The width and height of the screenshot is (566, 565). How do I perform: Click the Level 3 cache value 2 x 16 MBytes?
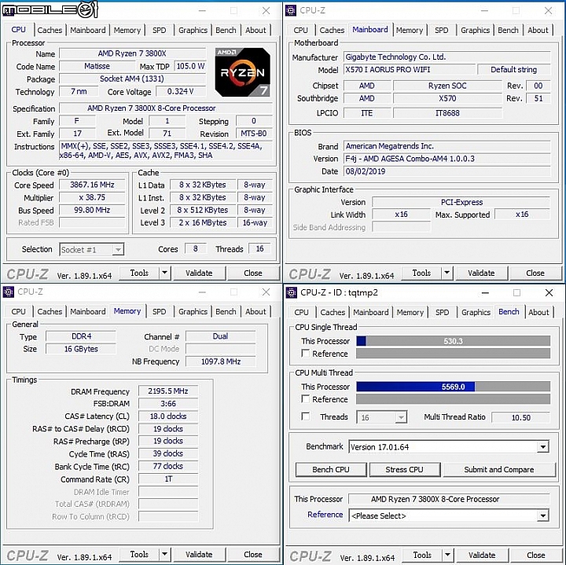(203, 222)
